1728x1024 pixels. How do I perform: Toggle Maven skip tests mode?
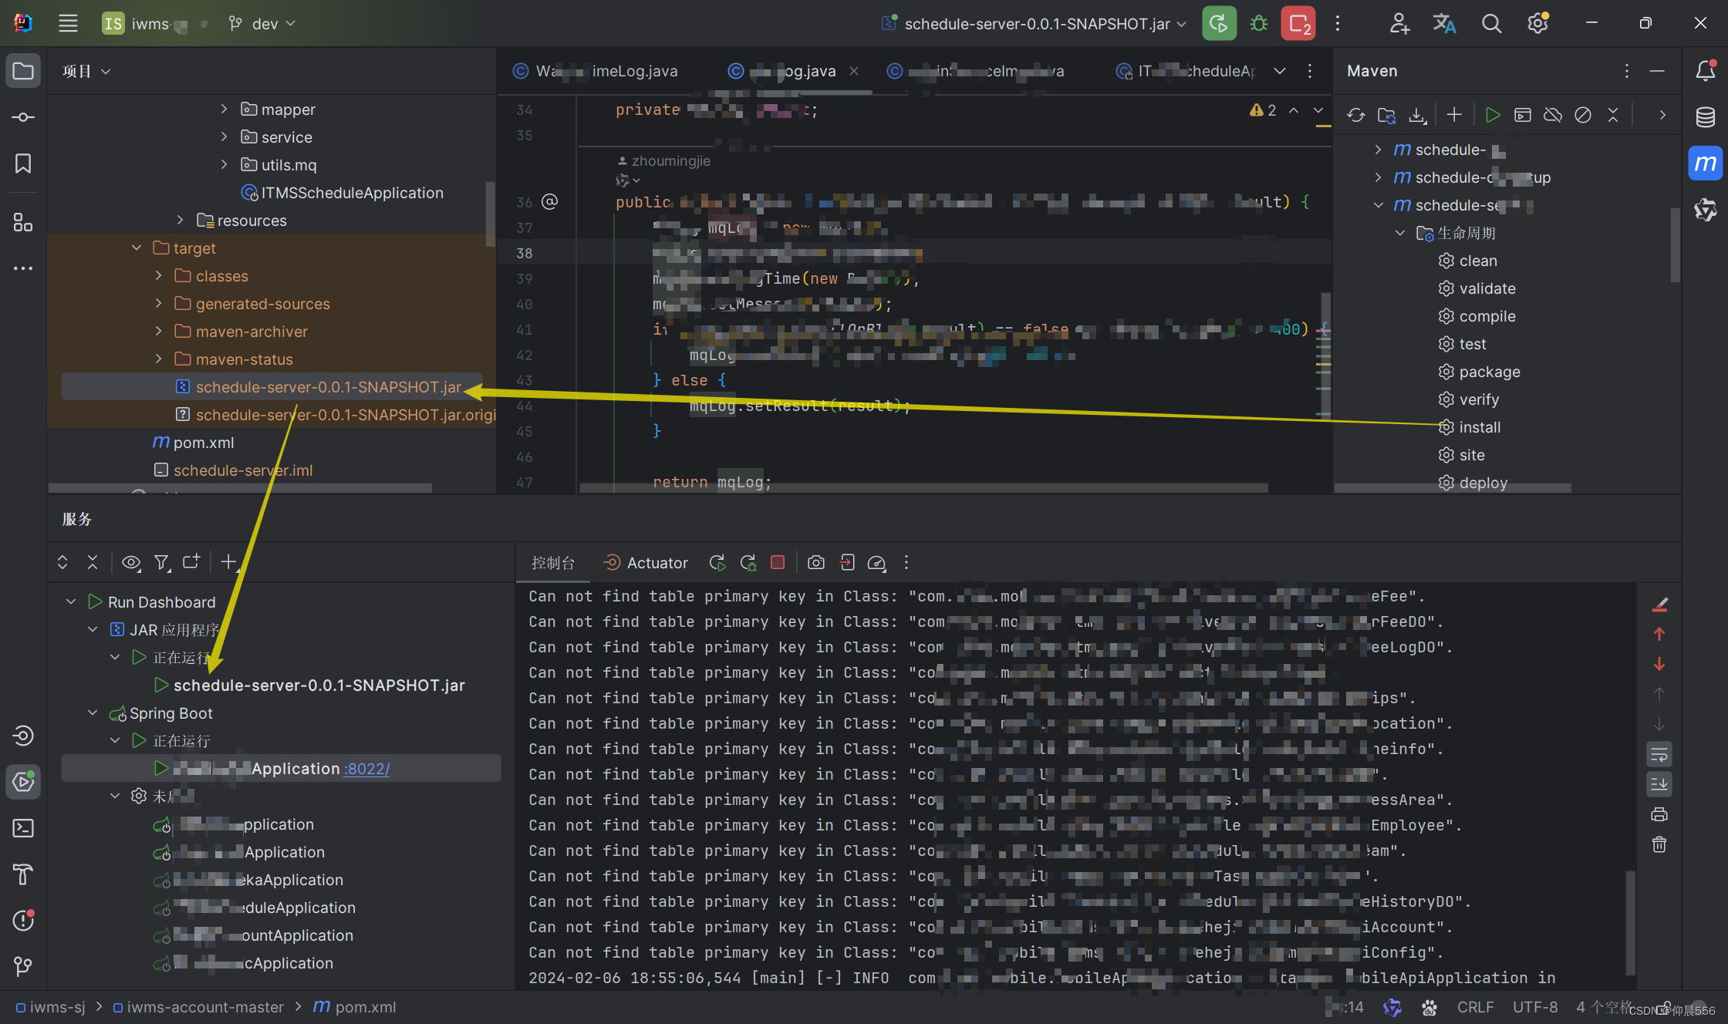click(1583, 115)
